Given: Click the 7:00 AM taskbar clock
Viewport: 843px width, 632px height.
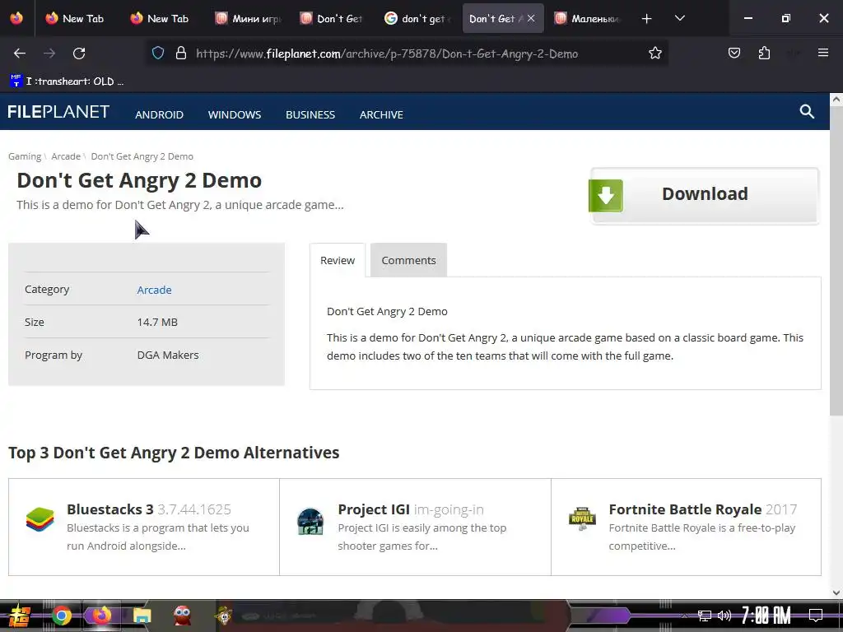Looking at the screenshot, I should [766, 616].
